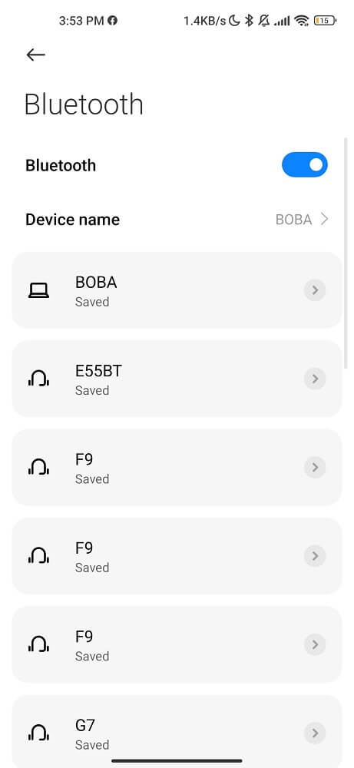Tap the Wi-Fi status bar icon
354x768 pixels.
[302, 21]
